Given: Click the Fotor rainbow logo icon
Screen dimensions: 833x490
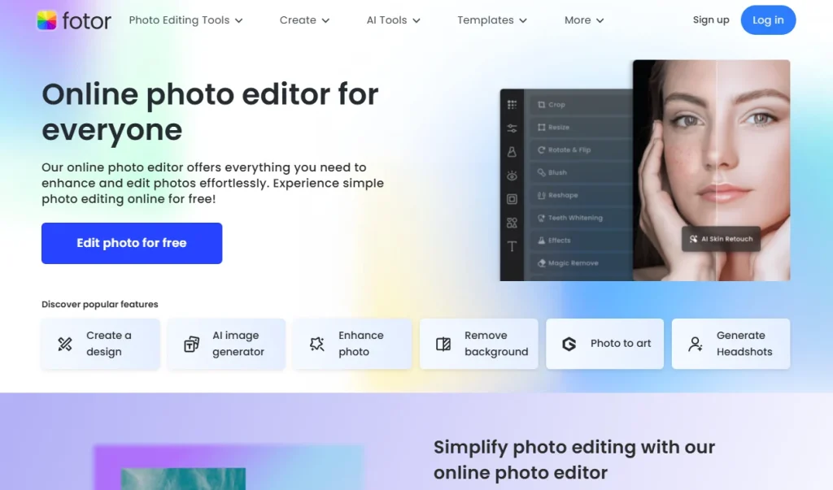Looking at the screenshot, I should (x=46, y=20).
